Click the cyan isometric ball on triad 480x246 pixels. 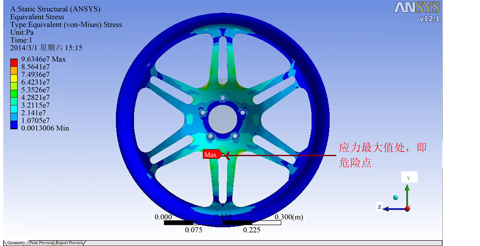click(x=395, y=198)
